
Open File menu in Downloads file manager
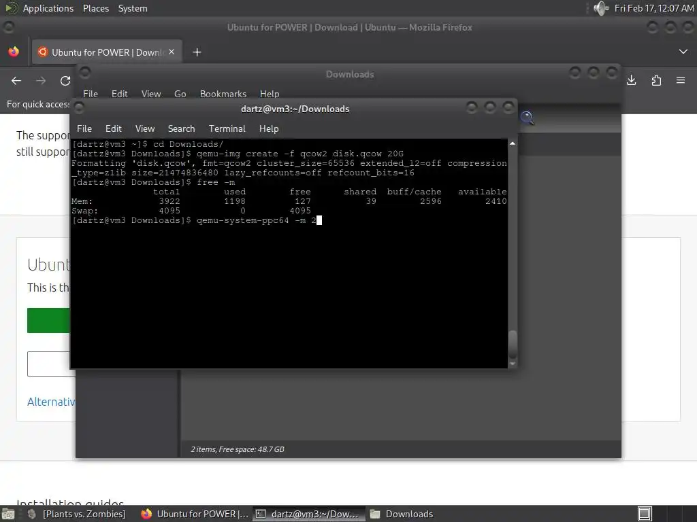[91, 94]
